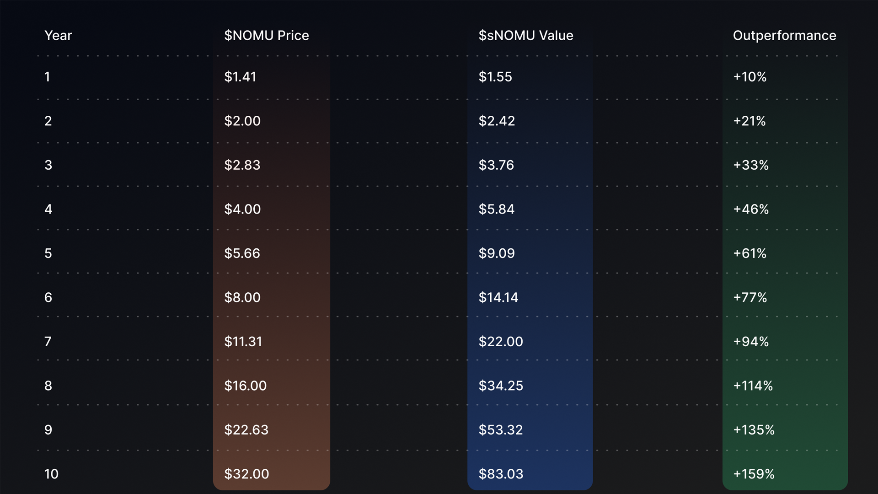Click the $14.14 sNOMU value cell

(498, 298)
